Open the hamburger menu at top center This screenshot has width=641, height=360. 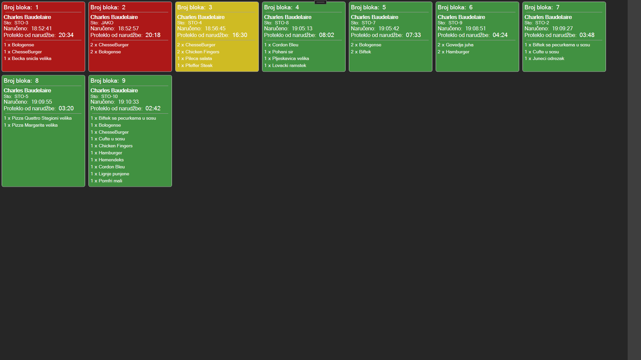tap(320, 2)
